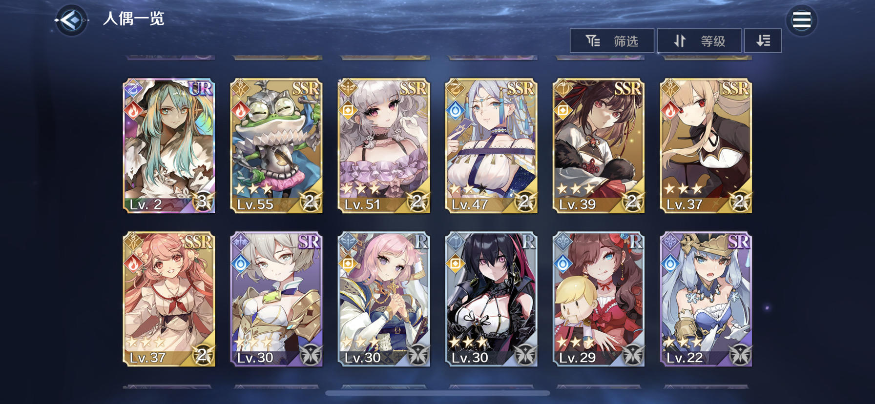Select the black-haired R Lv.30 card
Image resolution: width=875 pixels, height=404 pixels.
click(491, 299)
